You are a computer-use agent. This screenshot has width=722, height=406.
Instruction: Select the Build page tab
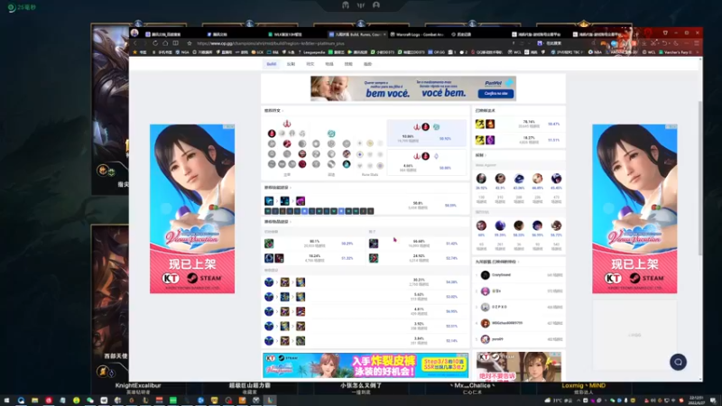tap(272, 64)
